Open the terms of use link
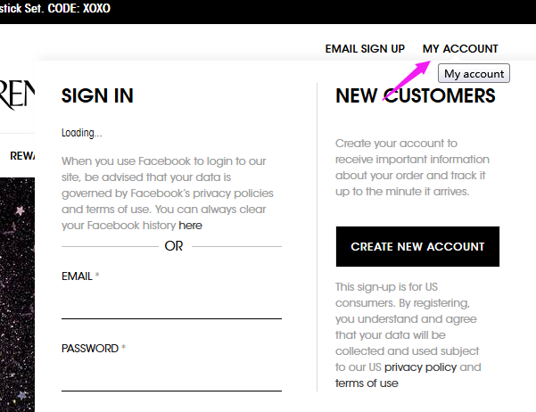The image size is (536, 412). click(x=367, y=383)
